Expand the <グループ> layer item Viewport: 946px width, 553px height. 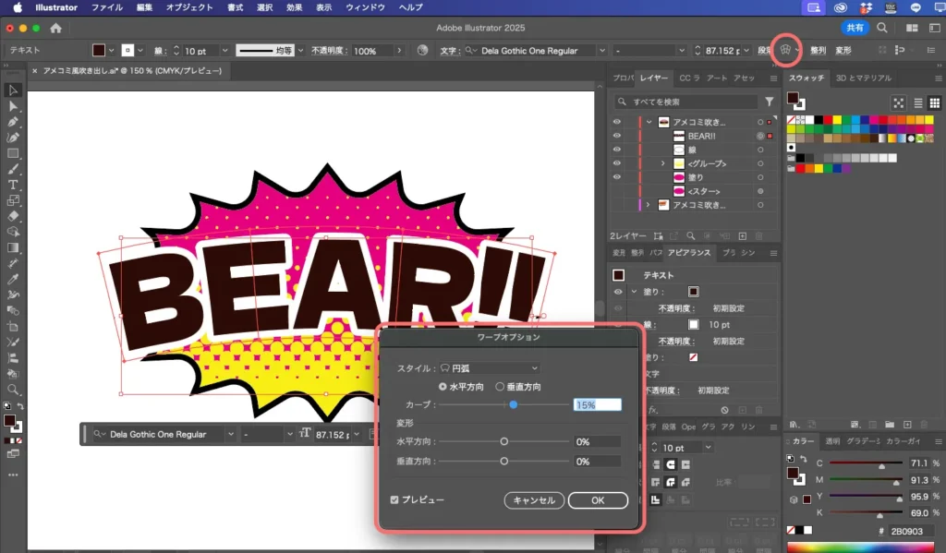662,163
